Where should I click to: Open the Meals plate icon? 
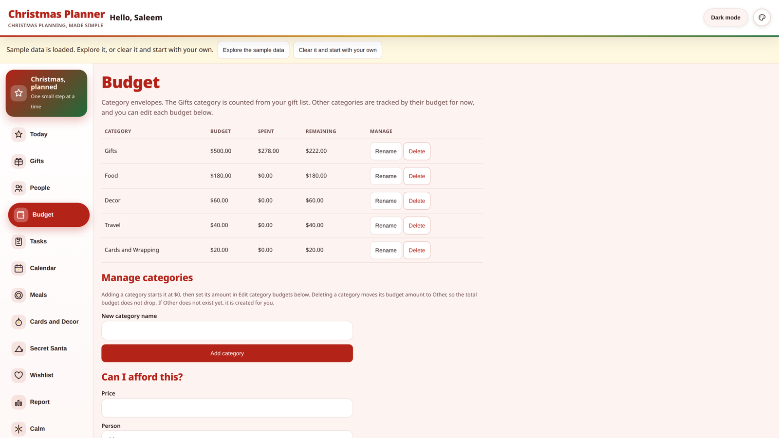click(19, 295)
